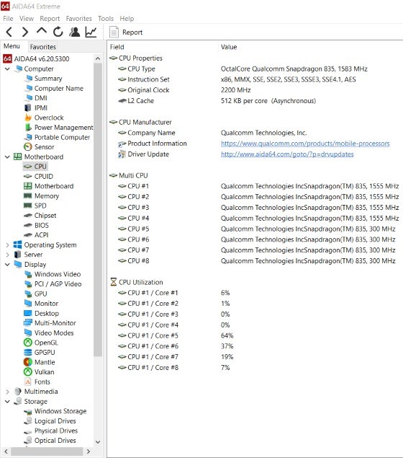
Task: Select Desktop in the Display tree
Action: tap(47, 314)
